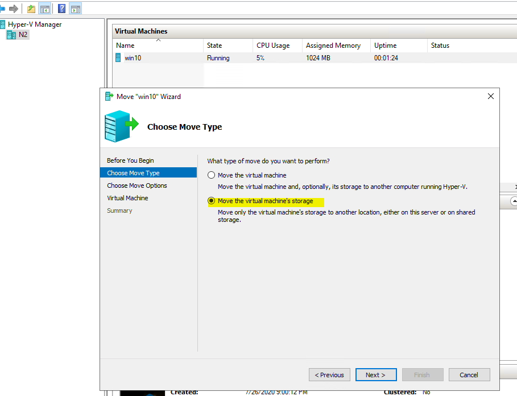Select Move the virtual machine option
This screenshot has height=396, width=517.
point(247,175)
